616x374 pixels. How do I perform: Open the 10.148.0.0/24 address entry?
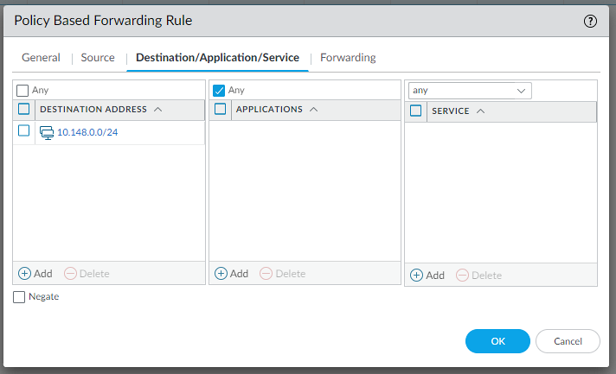tap(87, 132)
